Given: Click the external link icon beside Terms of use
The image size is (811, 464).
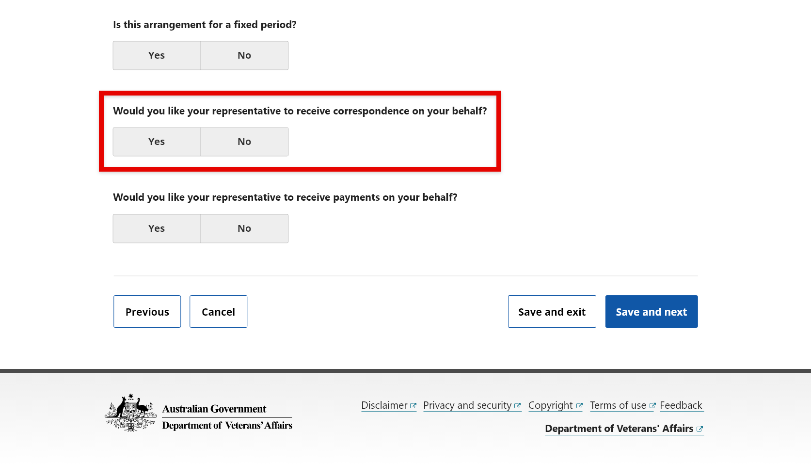Looking at the screenshot, I should point(652,405).
